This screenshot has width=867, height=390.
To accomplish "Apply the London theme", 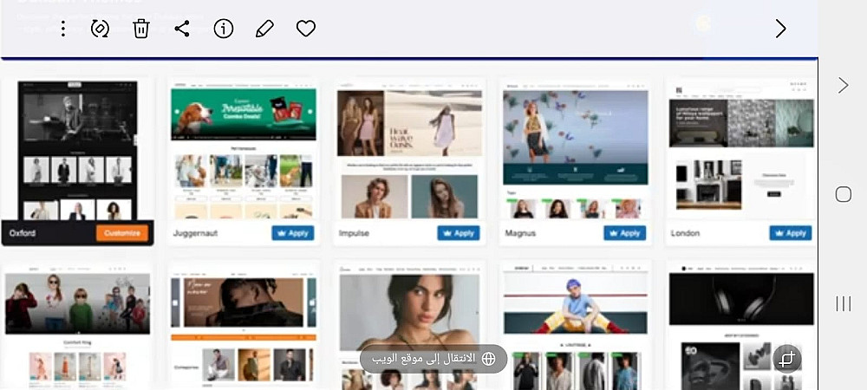I will pyautogui.click(x=791, y=233).
